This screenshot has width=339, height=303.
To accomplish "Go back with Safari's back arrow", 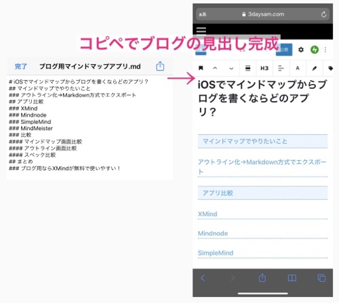I will [203, 278].
